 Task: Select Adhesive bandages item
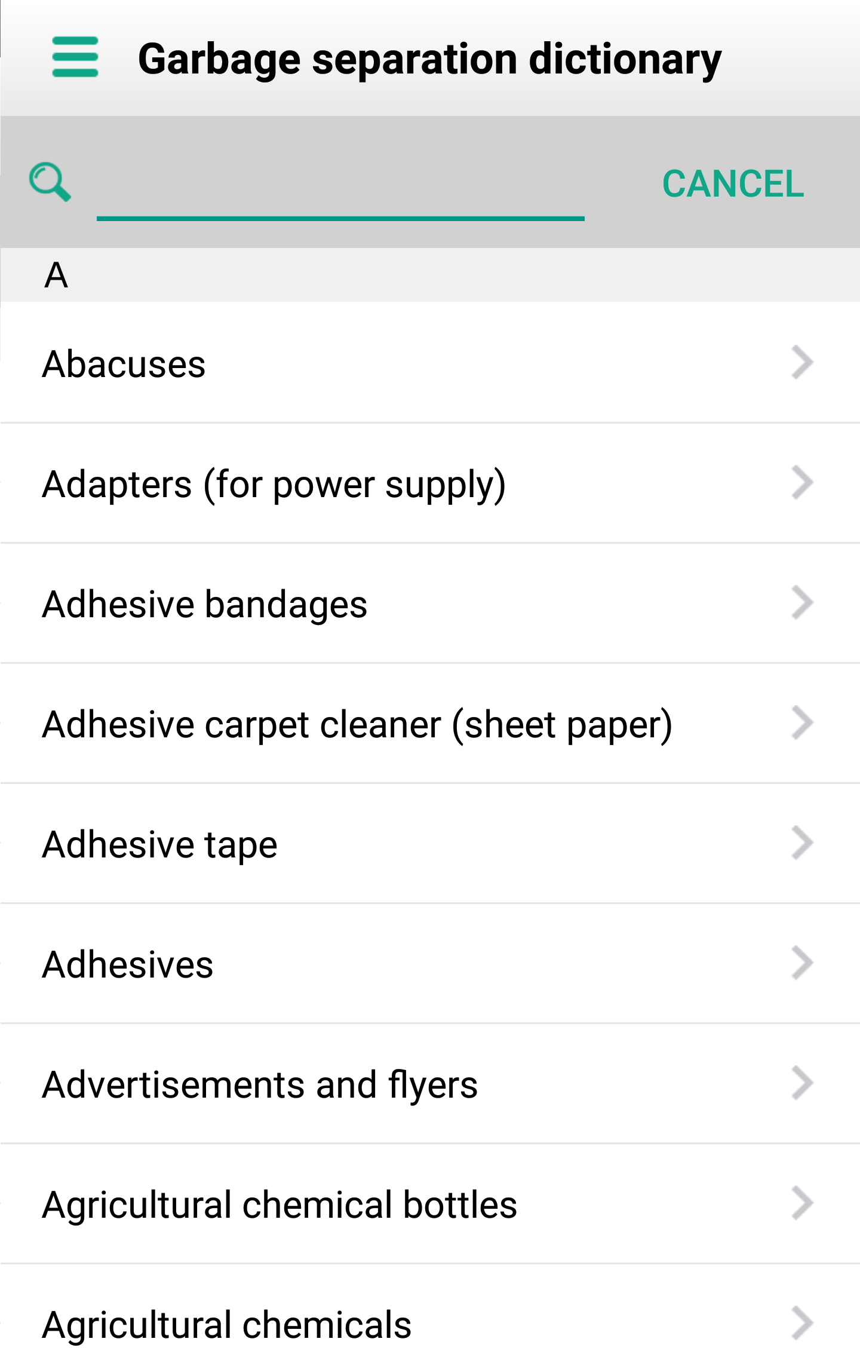point(430,603)
